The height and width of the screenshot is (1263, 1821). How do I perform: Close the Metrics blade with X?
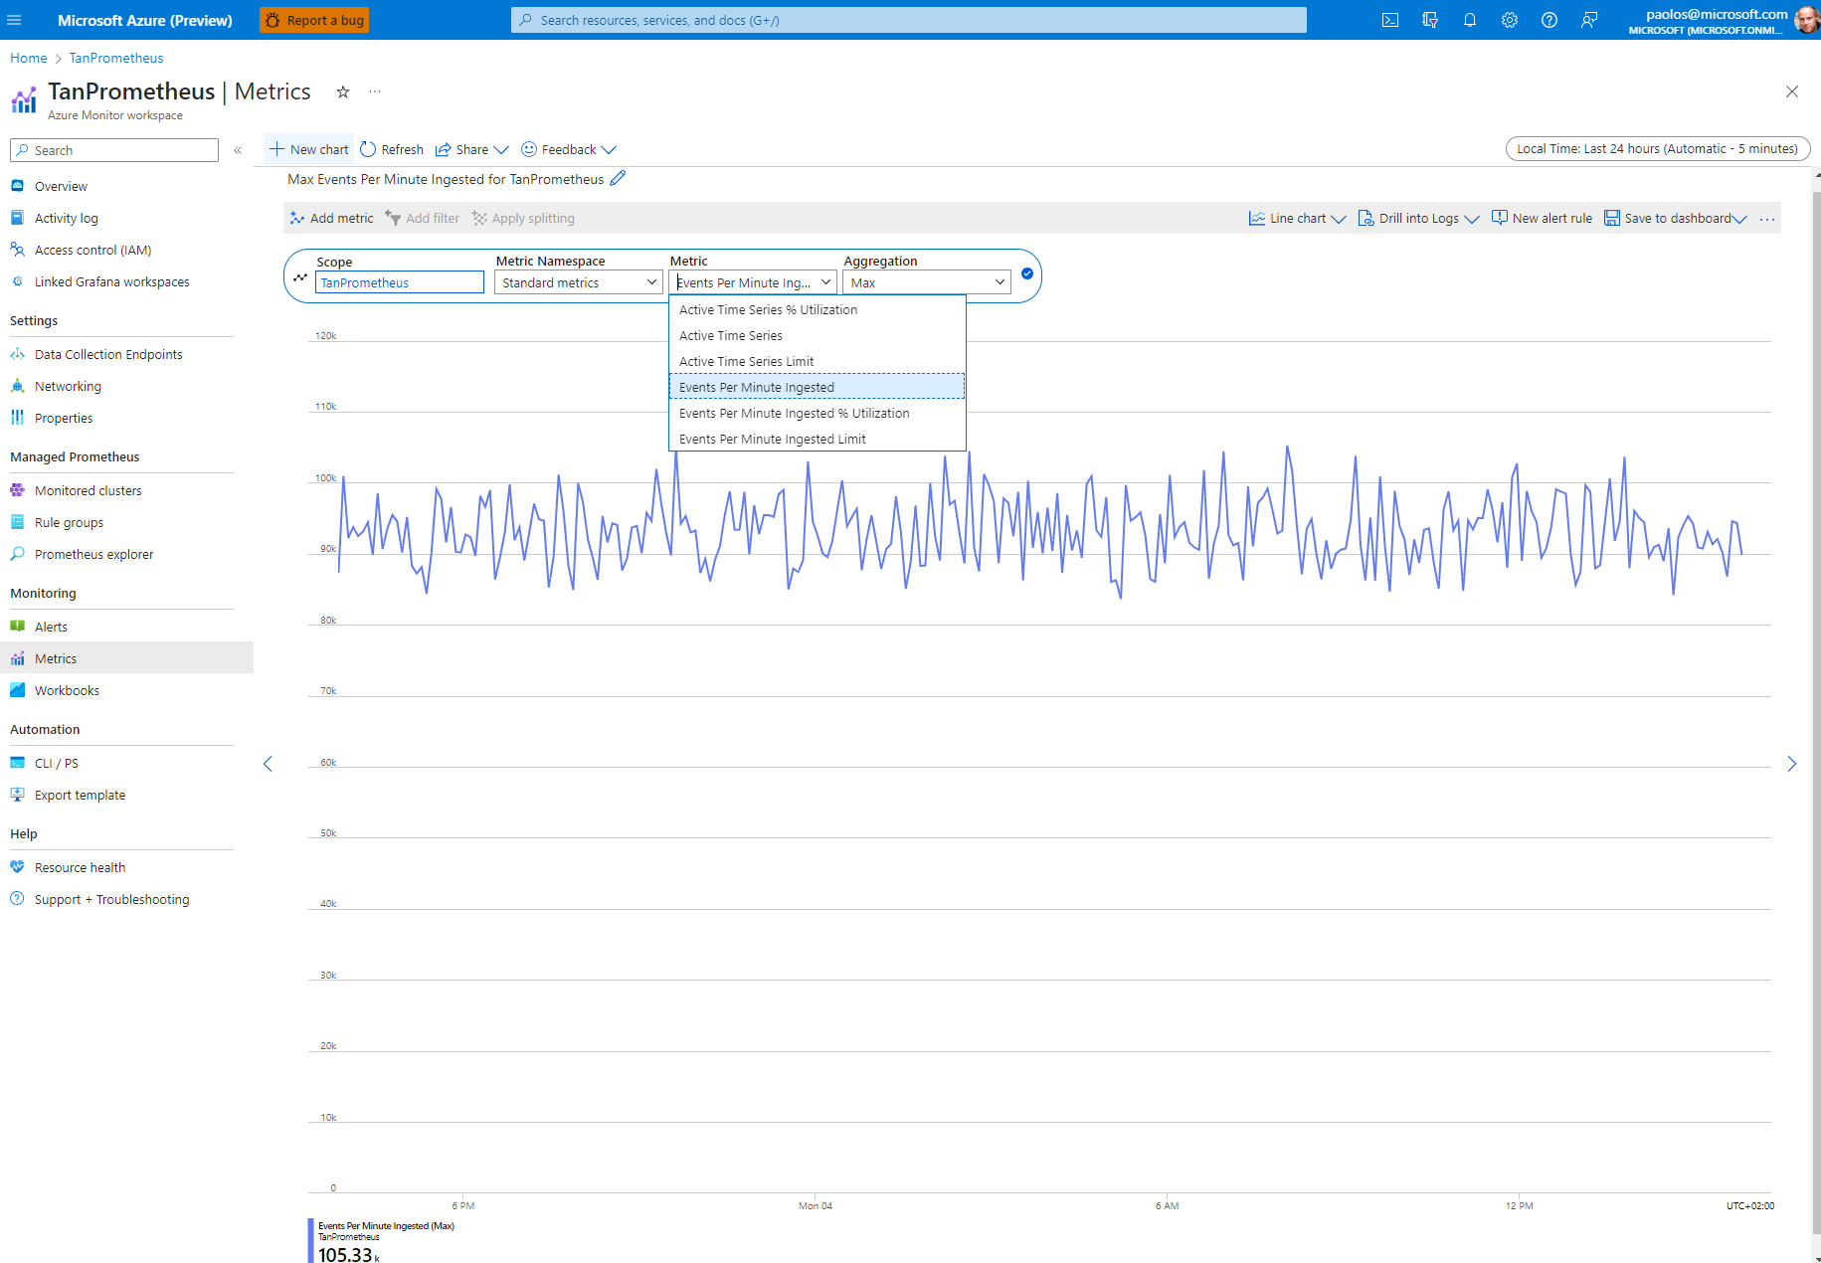(x=1792, y=91)
